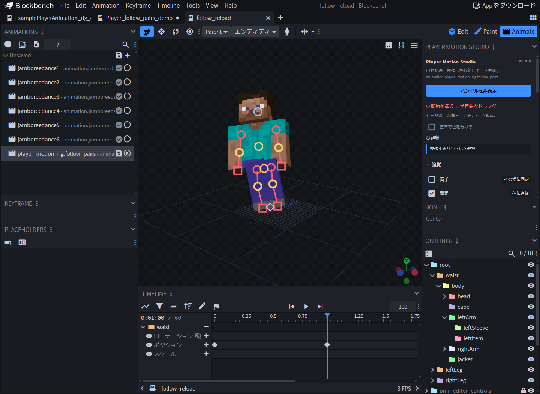Add a new animation with plus icon
The image size is (540, 394).
[8, 44]
